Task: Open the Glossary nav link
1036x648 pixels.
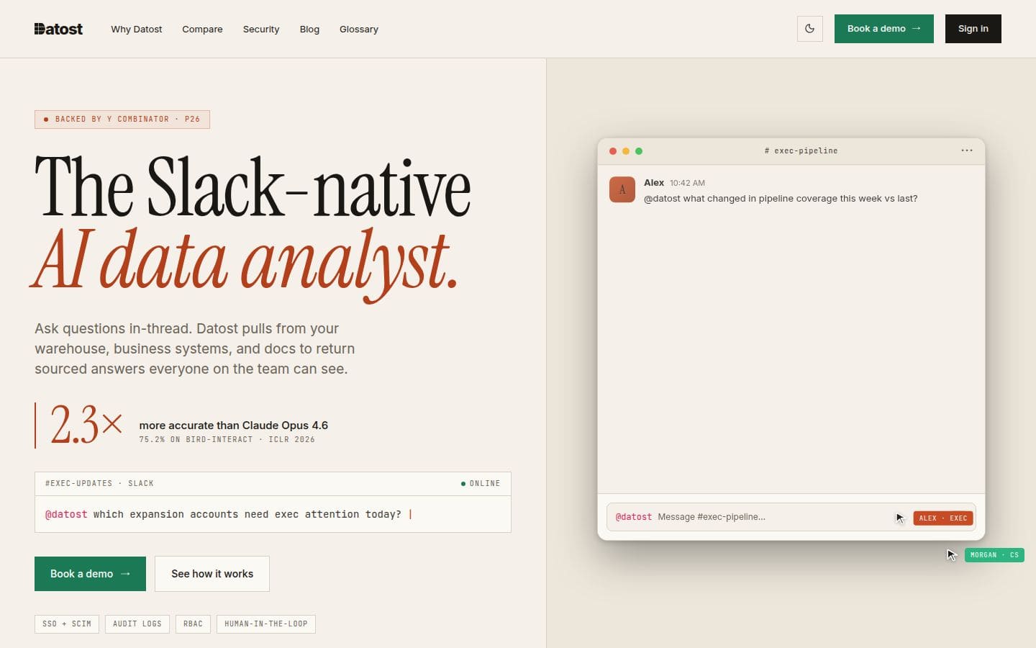Action: [359, 30]
